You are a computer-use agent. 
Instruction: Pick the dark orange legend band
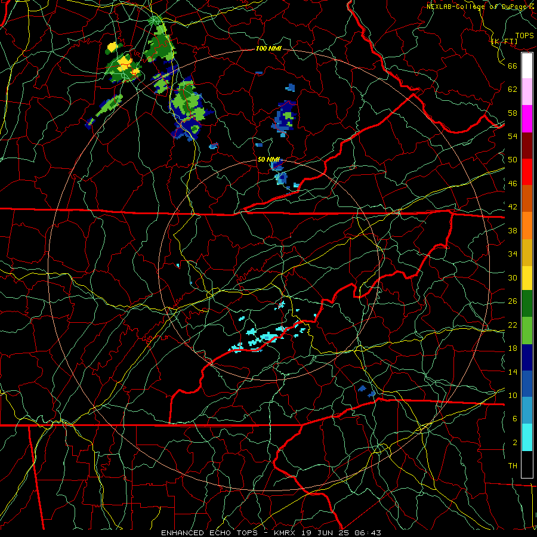pos(527,199)
